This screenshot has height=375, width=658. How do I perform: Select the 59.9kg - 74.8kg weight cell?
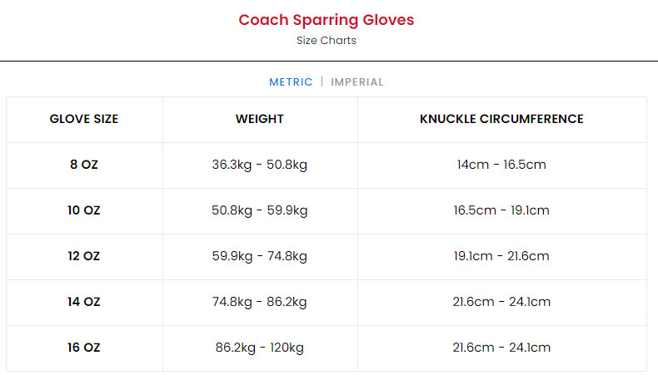260,256
